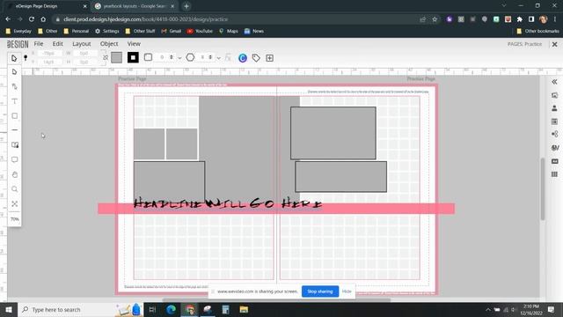Open the YouTube bookmark

coord(200,32)
